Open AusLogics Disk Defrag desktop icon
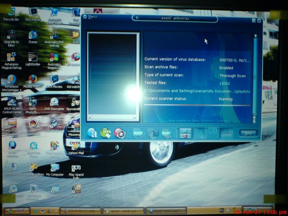Viewport: 288px width, 216px height. click(x=54, y=39)
